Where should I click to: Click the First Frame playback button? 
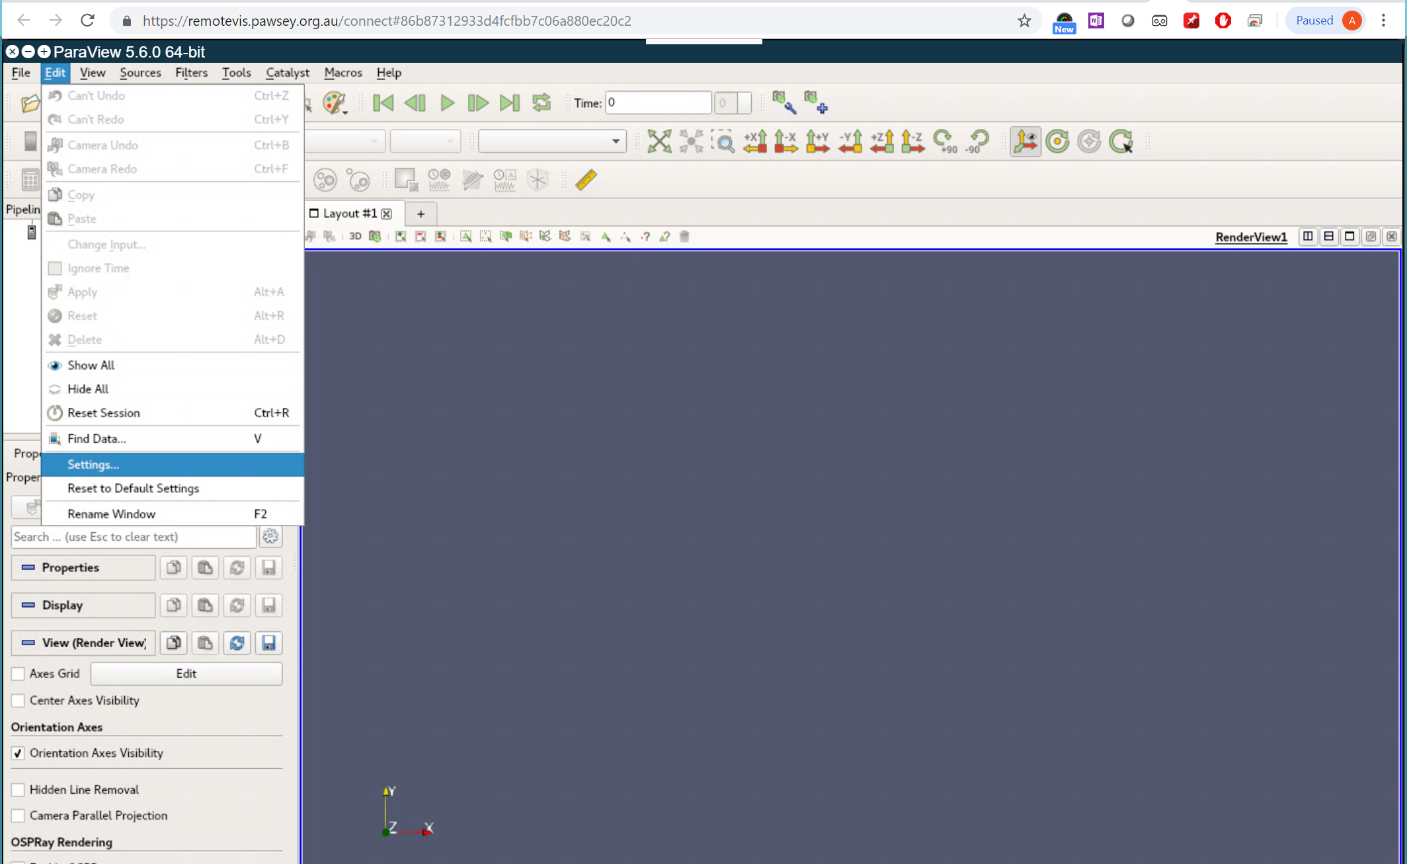pyautogui.click(x=383, y=102)
